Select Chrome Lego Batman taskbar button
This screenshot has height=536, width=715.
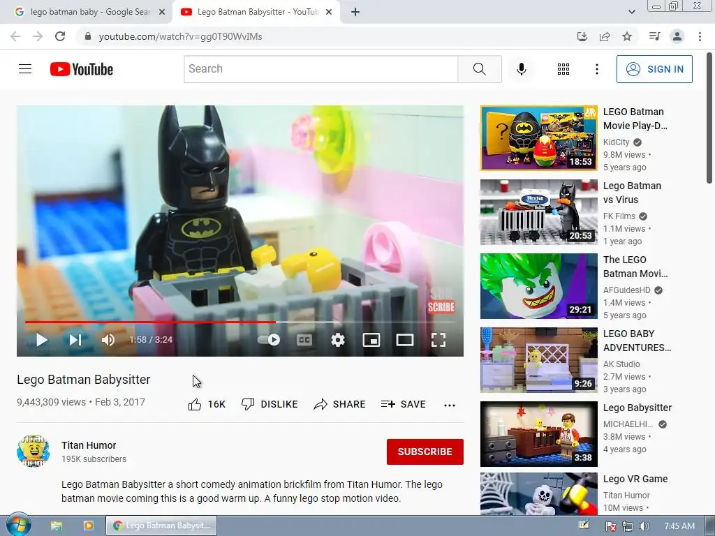[161, 526]
